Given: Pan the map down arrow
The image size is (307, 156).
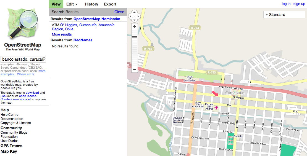Looking at the screenshot, I should [x=135, y=20].
